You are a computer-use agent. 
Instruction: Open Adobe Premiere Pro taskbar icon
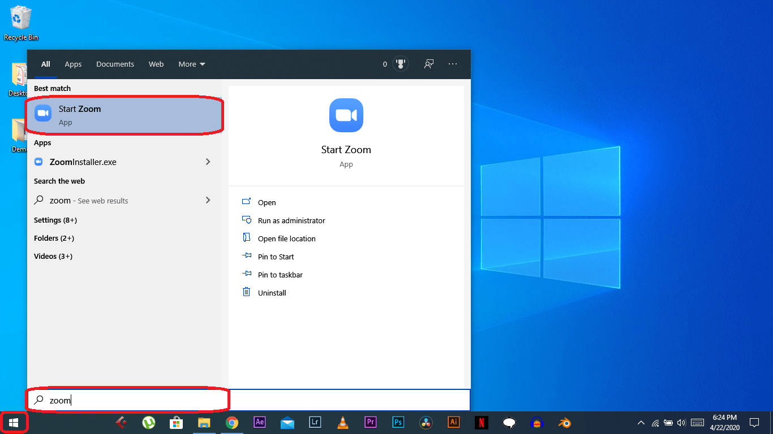point(370,423)
